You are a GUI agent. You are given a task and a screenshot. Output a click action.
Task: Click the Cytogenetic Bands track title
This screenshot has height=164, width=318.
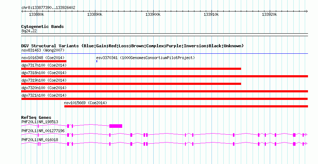coord(43,26)
